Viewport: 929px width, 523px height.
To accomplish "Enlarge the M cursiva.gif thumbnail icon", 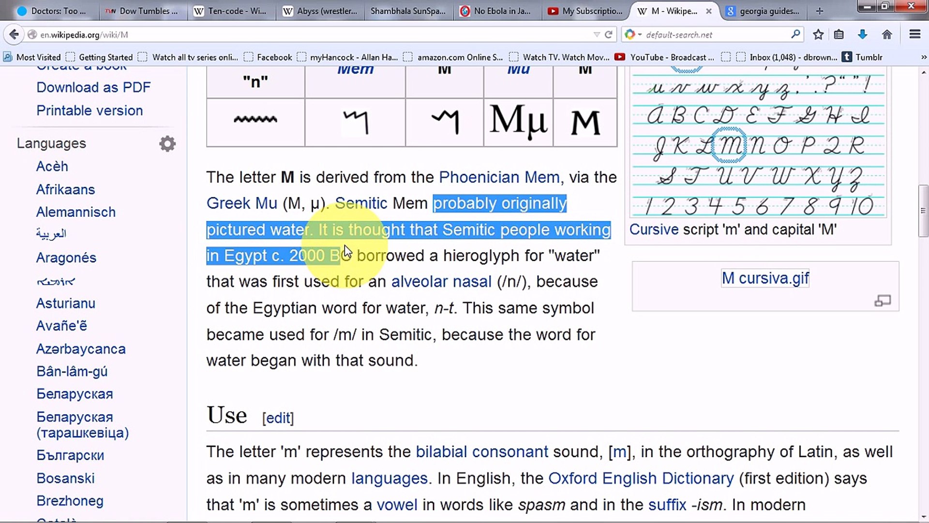I will 883,301.
